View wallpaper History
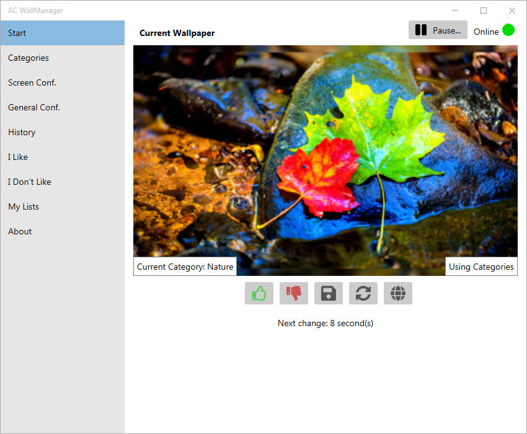Screen dimensions: 527x434 click(62, 132)
